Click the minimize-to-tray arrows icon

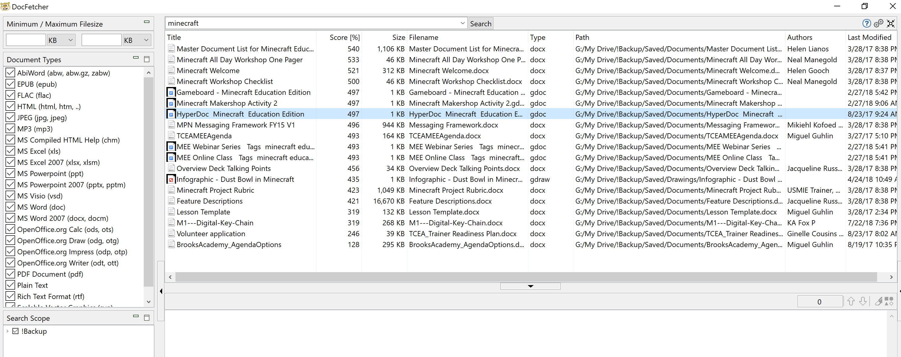pyautogui.click(x=891, y=23)
